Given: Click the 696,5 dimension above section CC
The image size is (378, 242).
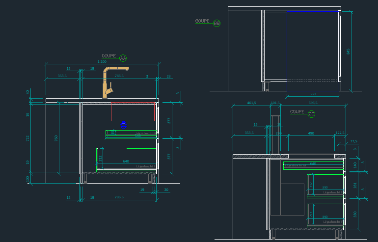Looking at the screenshot, I should tap(312, 103).
